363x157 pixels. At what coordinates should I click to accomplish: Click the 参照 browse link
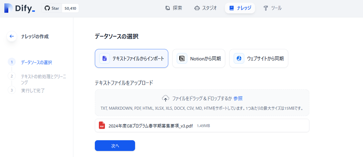(238, 98)
